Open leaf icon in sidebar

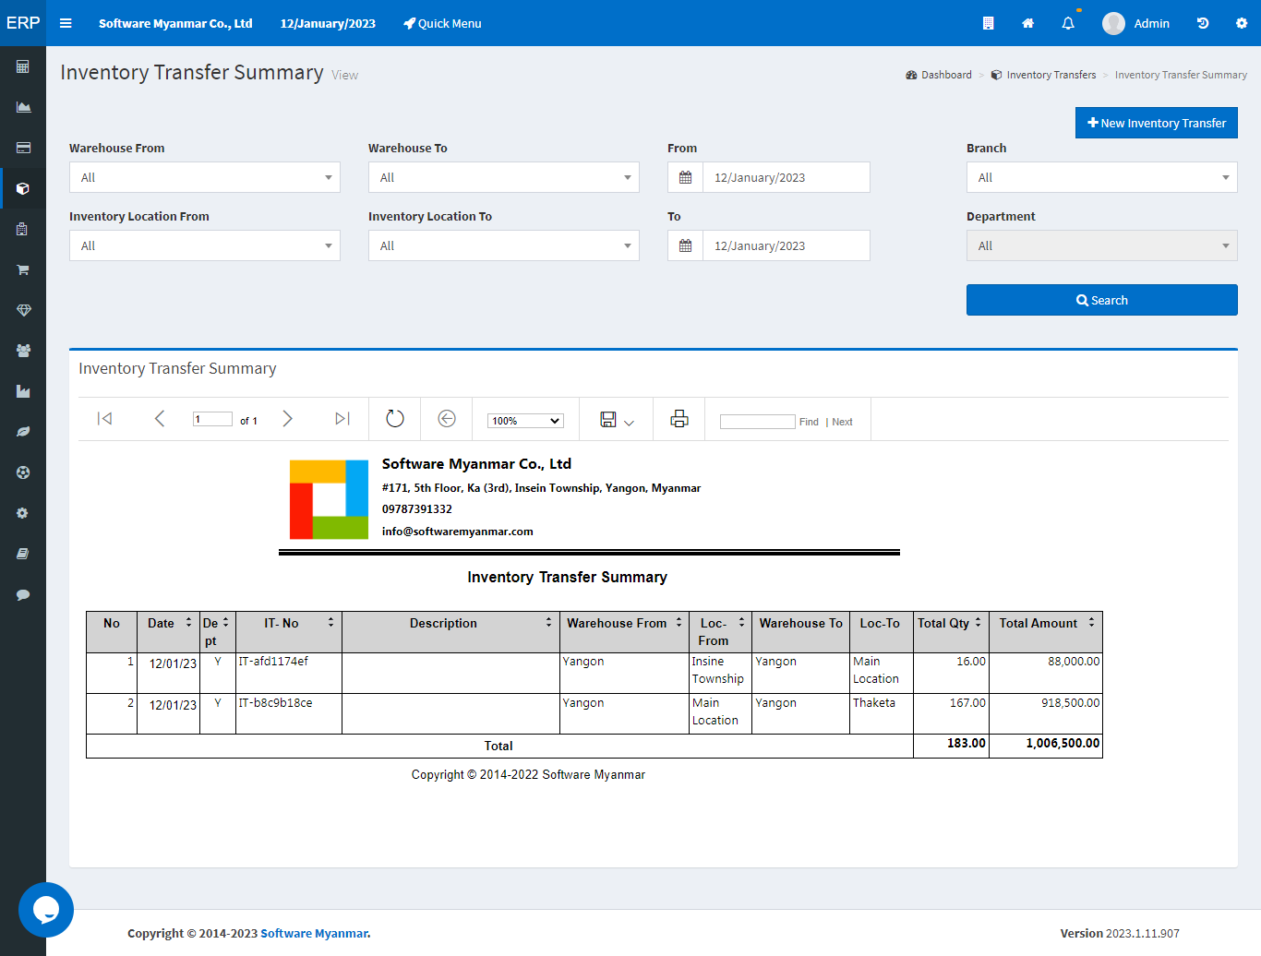click(23, 432)
